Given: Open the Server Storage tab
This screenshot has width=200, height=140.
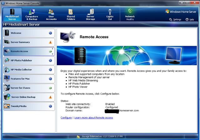Looking at the screenshot, I should (90, 14).
